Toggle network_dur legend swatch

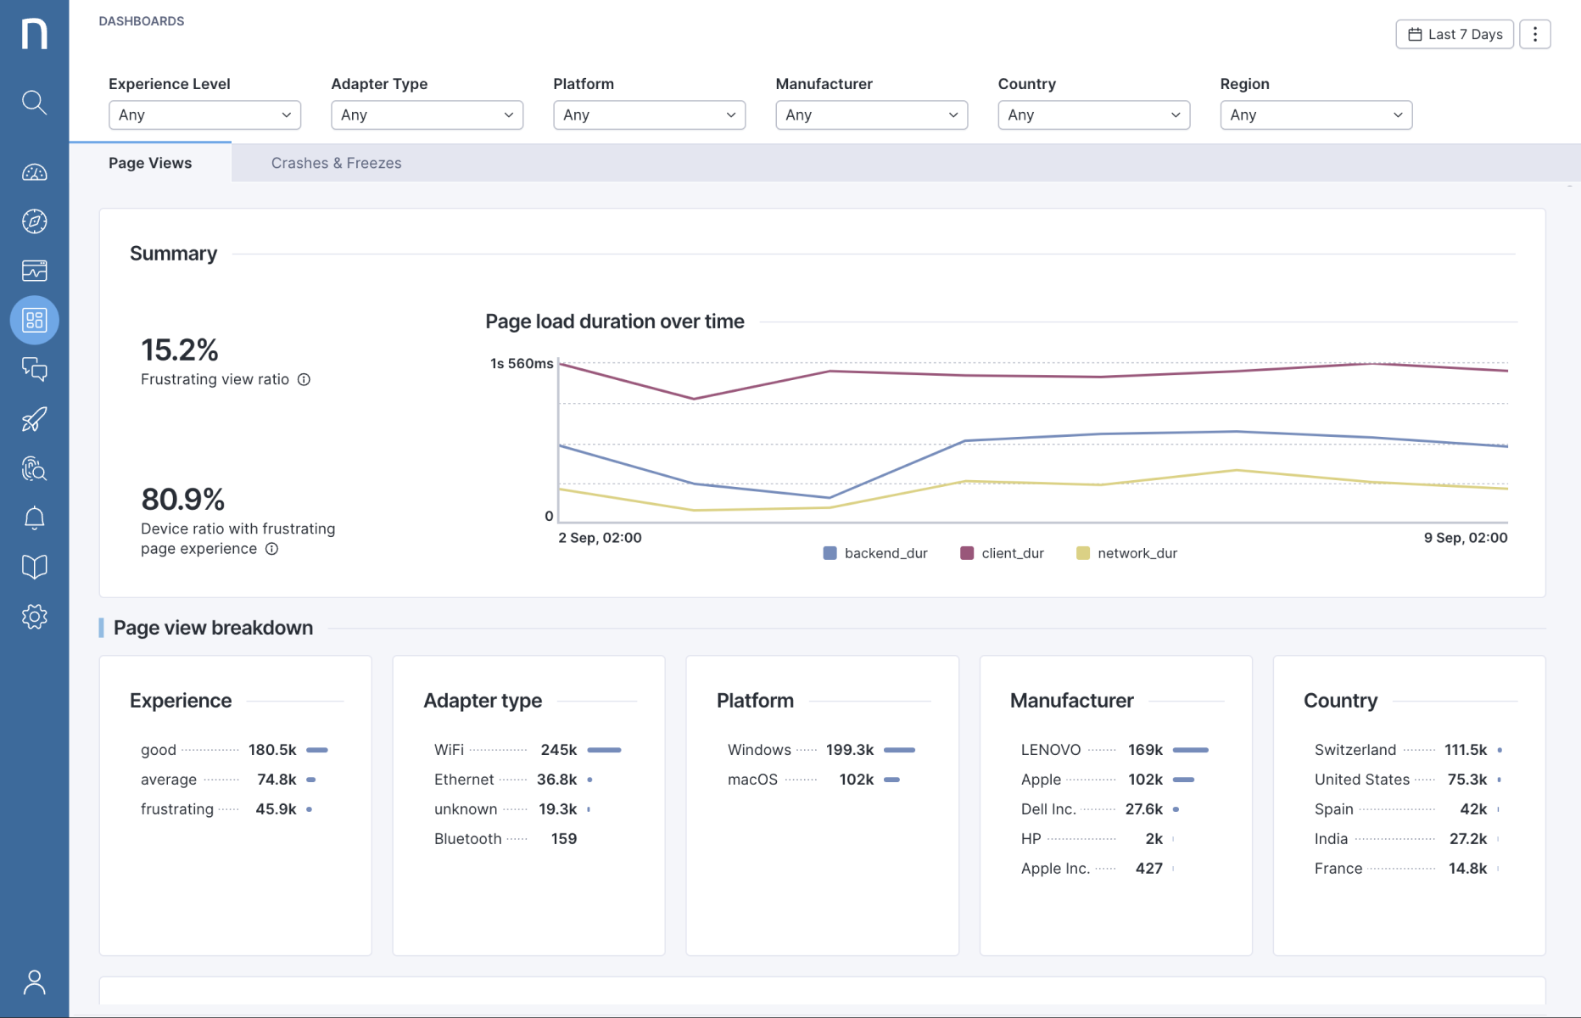1082,553
